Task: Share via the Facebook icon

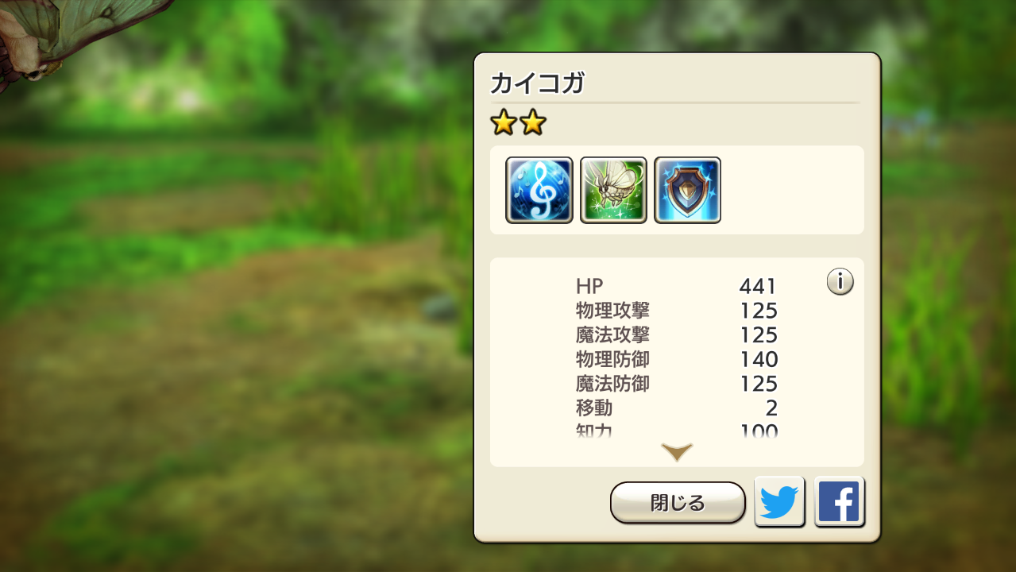Action: coord(839,502)
